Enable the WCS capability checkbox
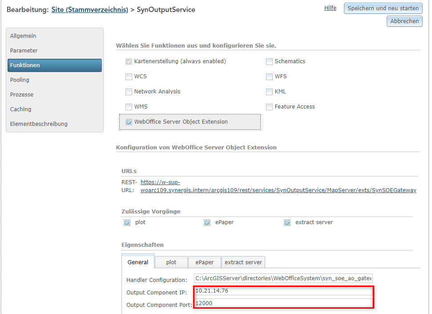The width and height of the screenshot is (432, 314). click(x=129, y=76)
